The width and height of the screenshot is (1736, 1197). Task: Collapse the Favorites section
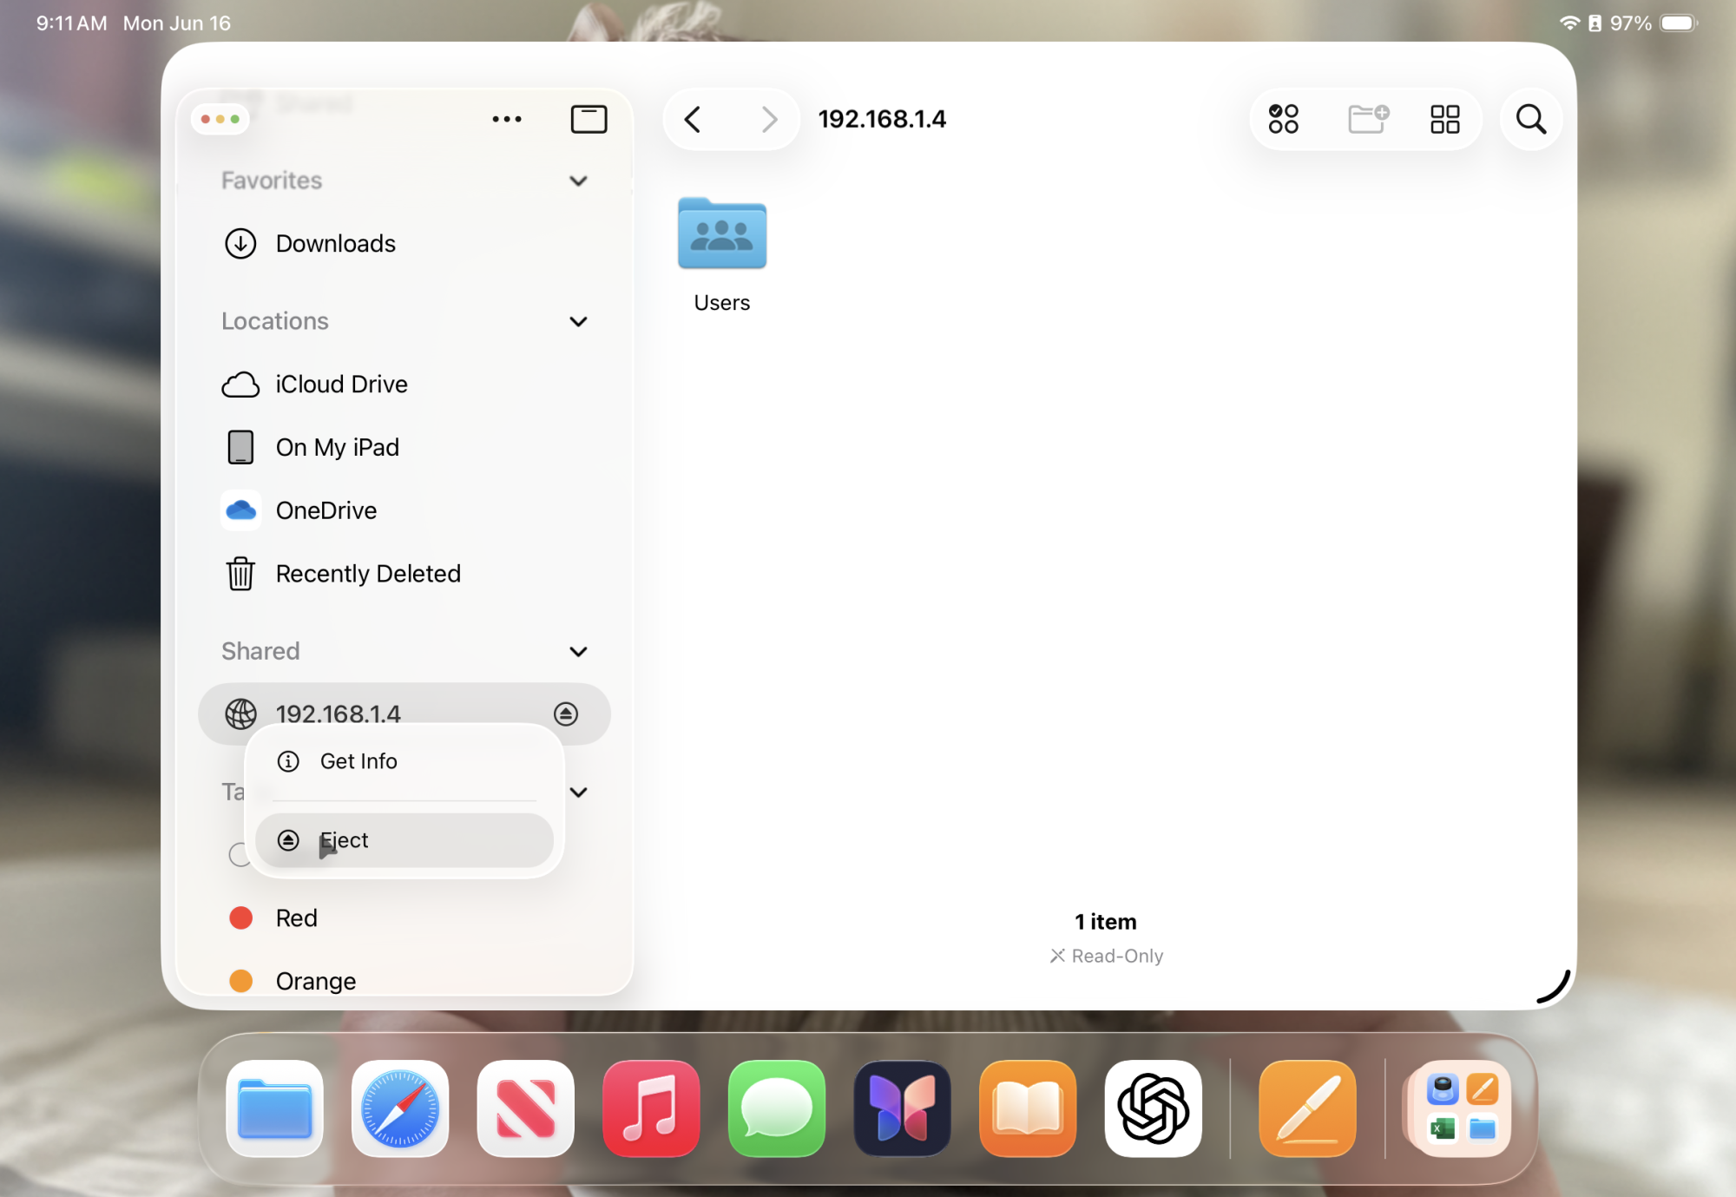coord(578,181)
